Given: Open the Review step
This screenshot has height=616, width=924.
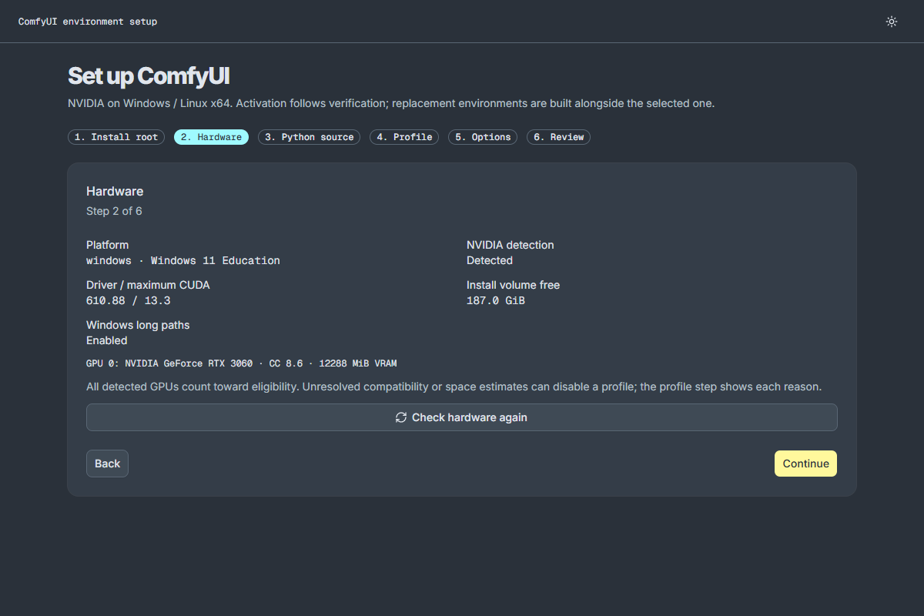Looking at the screenshot, I should 558,137.
